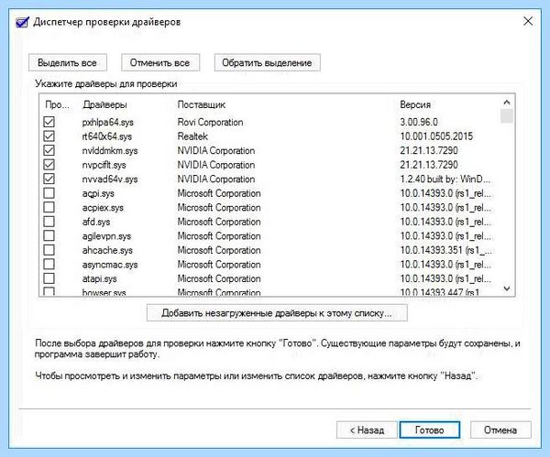Image resolution: width=550 pixels, height=457 pixels.
Task: Click NVIDIA Corporation in the nvlddmkm.sys row
Action: click(x=216, y=151)
